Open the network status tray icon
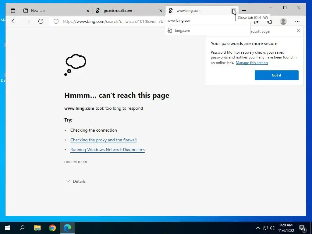This screenshot has width=312, height=234. [265, 228]
